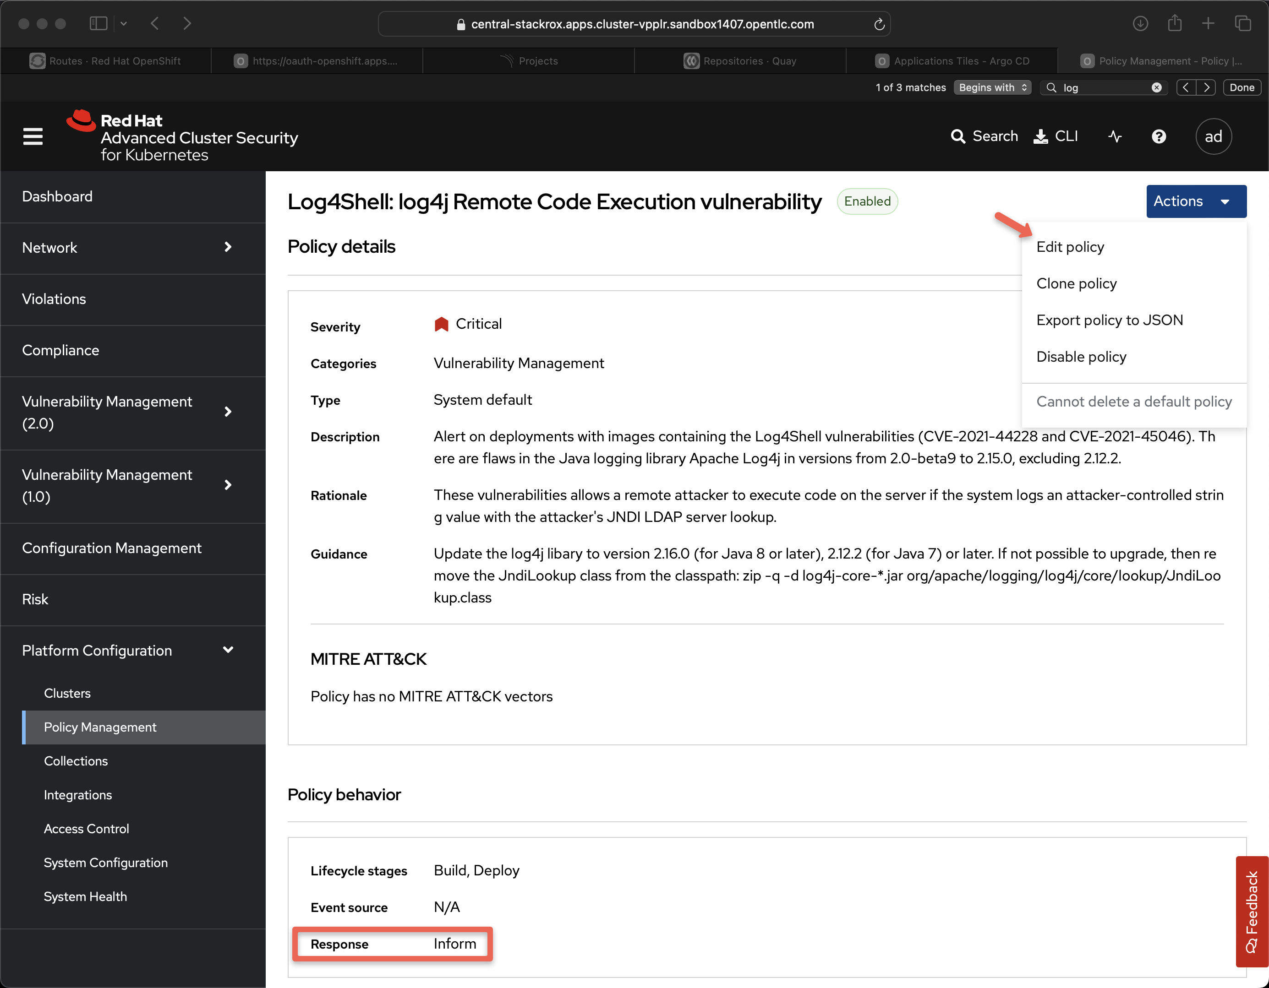1269x988 pixels.
Task: Jump to next find match arrow
Action: [1207, 88]
